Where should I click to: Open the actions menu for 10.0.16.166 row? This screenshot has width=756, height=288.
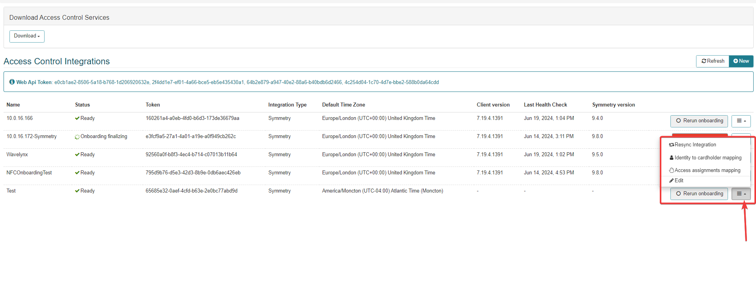(741, 121)
